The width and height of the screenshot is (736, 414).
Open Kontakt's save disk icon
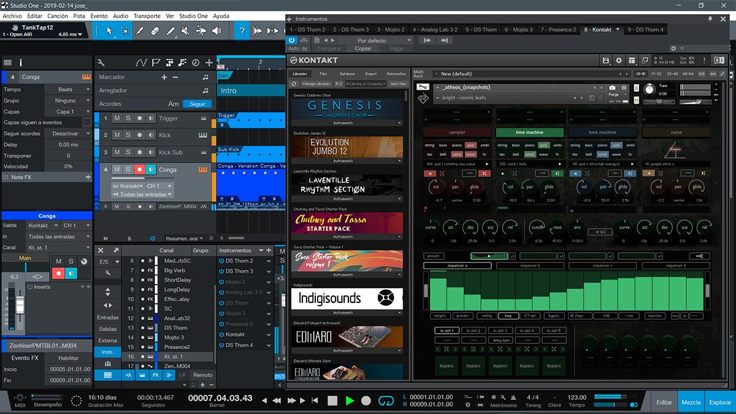(x=605, y=60)
